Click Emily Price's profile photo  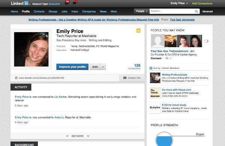click(31, 49)
